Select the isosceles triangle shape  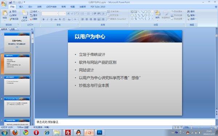136,15
